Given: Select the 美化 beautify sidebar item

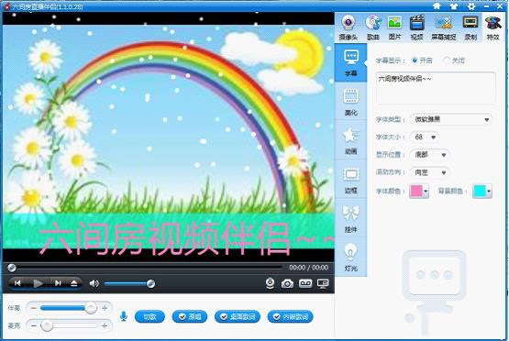Looking at the screenshot, I should (351, 102).
